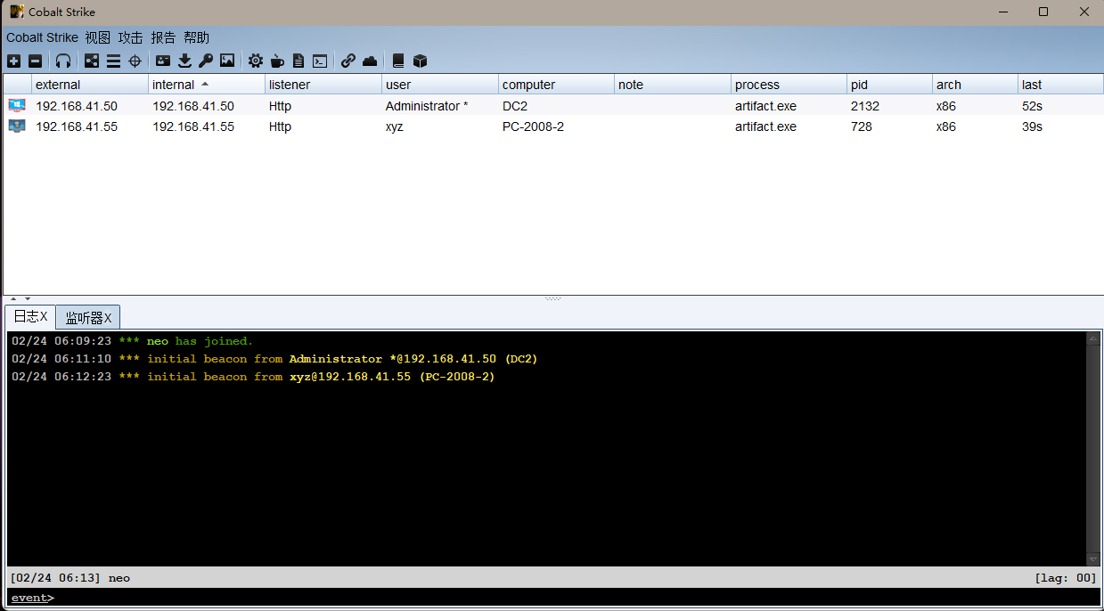Select the [lag: 00] status text
This screenshot has width=1104, height=611.
(1065, 578)
